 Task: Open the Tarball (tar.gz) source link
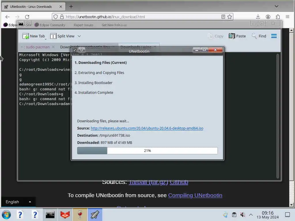coord(148,182)
